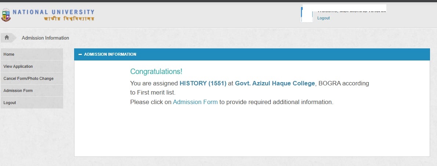Click the ADMISSION INFORMATION panel header title

(110, 54)
